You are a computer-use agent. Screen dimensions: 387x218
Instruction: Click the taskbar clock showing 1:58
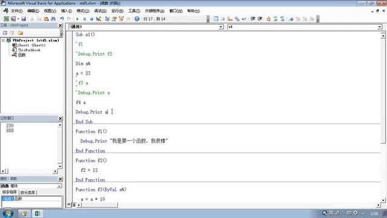(374, 213)
